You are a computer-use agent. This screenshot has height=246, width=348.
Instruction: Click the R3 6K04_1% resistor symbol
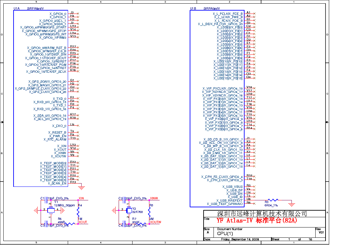[273, 200]
